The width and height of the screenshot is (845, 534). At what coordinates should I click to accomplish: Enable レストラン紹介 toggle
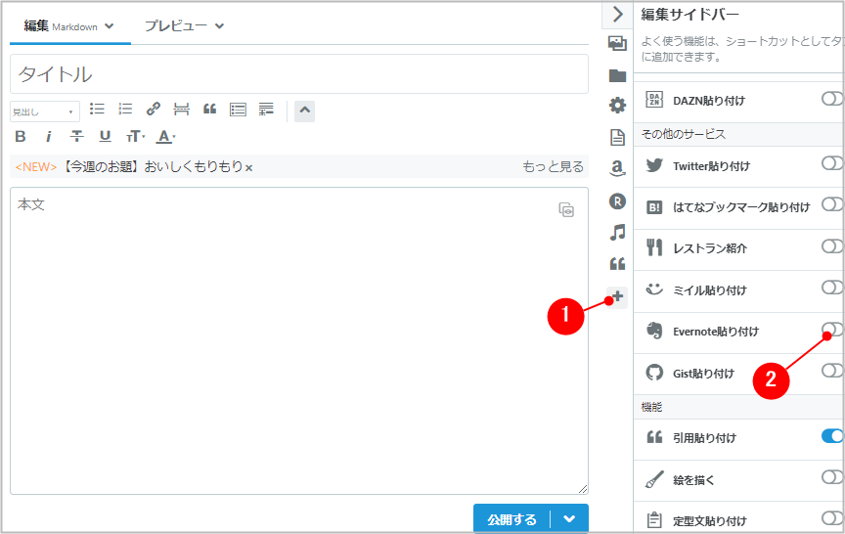(832, 246)
